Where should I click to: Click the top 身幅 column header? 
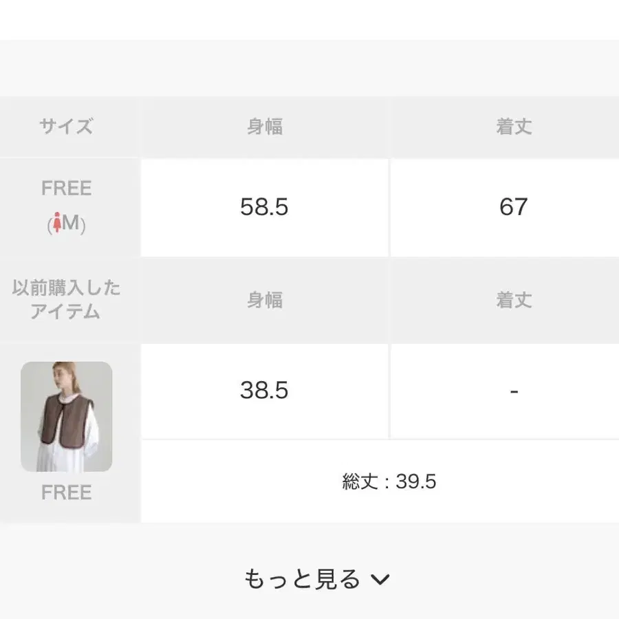click(265, 127)
